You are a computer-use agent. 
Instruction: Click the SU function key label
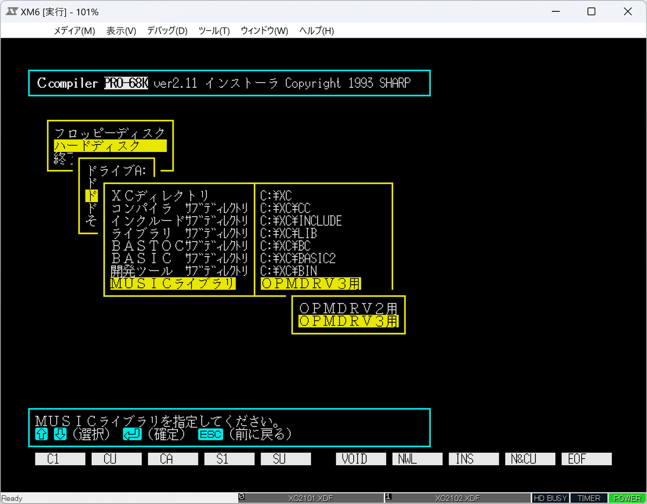click(286, 459)
